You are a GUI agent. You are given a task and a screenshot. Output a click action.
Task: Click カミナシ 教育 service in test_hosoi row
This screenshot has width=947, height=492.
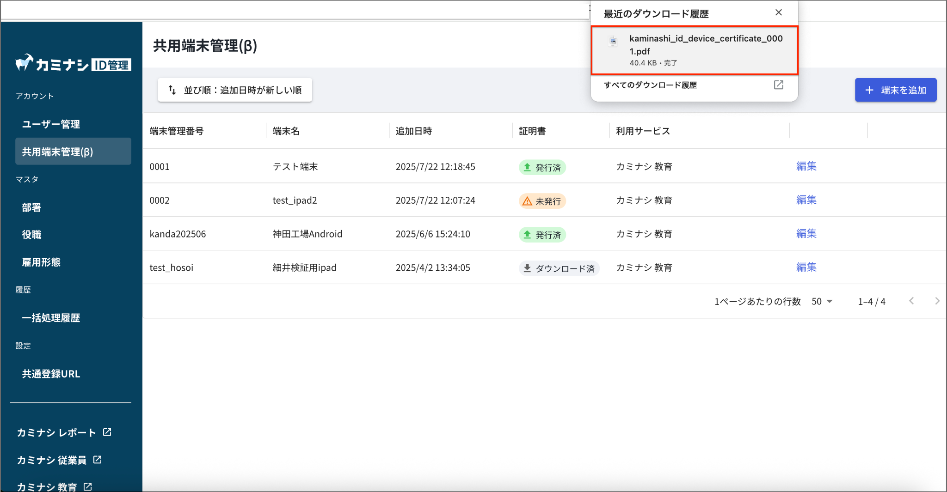point(644,268)
